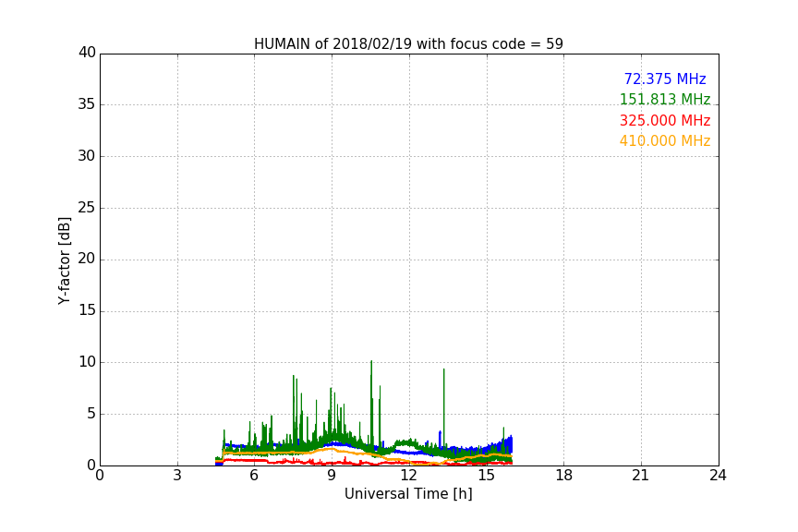
Task: Click the blue noisy trace end near 16 h
Action: coord(510,445)
